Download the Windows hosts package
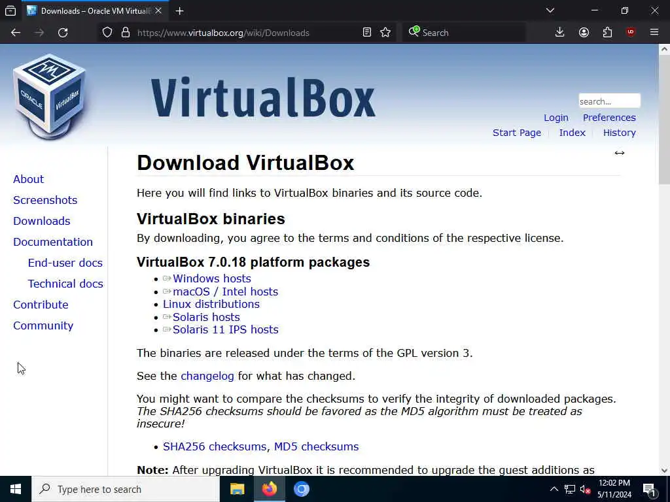 tap(211, 278)
